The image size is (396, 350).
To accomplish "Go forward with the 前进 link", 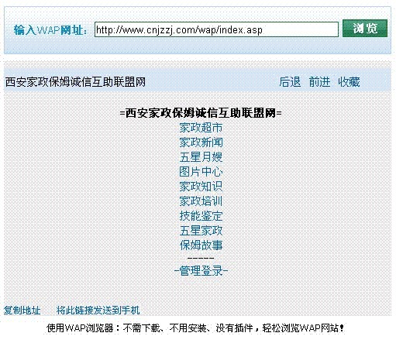I will coord(319,82).
